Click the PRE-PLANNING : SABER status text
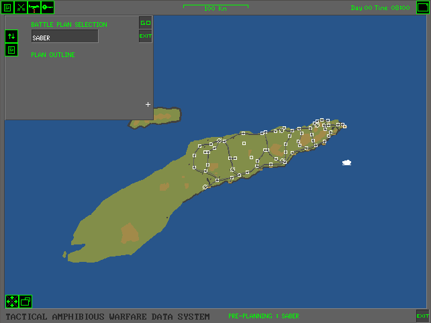Viewport: 431px width, 323px height. click(x=263, y=316)
